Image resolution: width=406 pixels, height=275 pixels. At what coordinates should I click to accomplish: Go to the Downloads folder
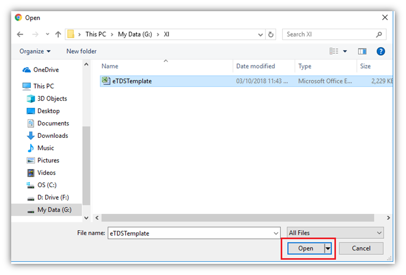pyautogui.click(x=52, y=136)
